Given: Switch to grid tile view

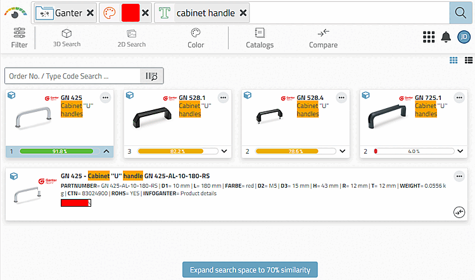Looking at the screenshot, I should pos(453,60).
